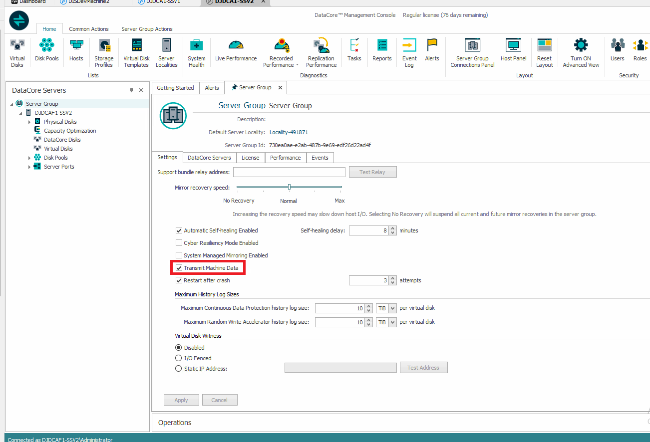Viewport: 650px width, 442px height.
Task: Switch to the DataCore Servers tab
Action: tap(209, 158)
